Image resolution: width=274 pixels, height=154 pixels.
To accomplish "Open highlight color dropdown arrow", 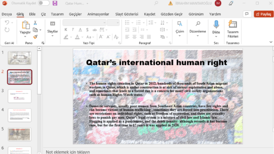I will 71,37.
